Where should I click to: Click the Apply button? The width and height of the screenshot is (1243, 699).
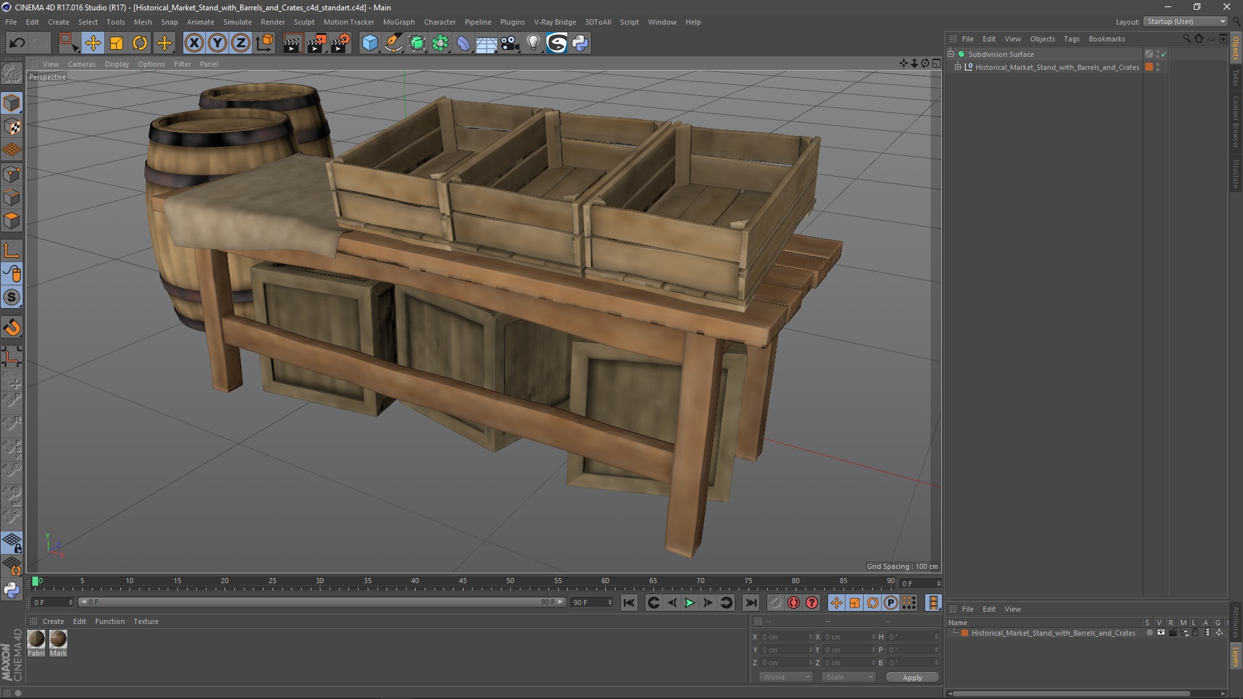tap(912, 678)
